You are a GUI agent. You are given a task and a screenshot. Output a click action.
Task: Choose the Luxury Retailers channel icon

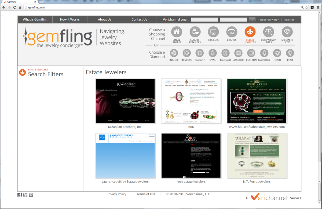point(195,32)
